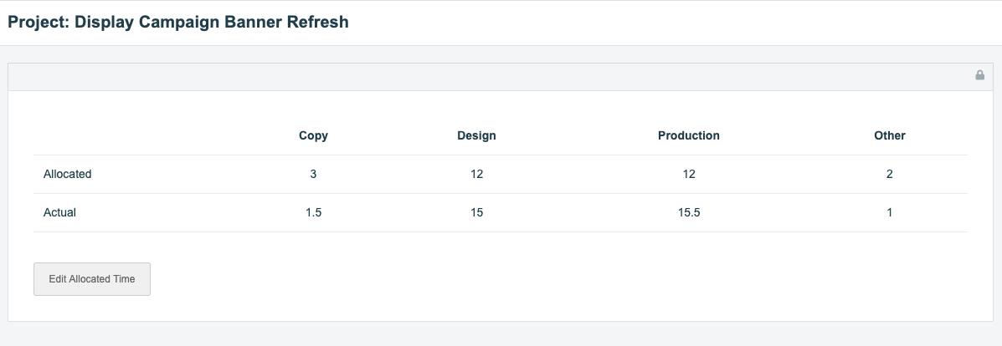Select the Design column header
1002x346 pixels.
pos(476,135)
